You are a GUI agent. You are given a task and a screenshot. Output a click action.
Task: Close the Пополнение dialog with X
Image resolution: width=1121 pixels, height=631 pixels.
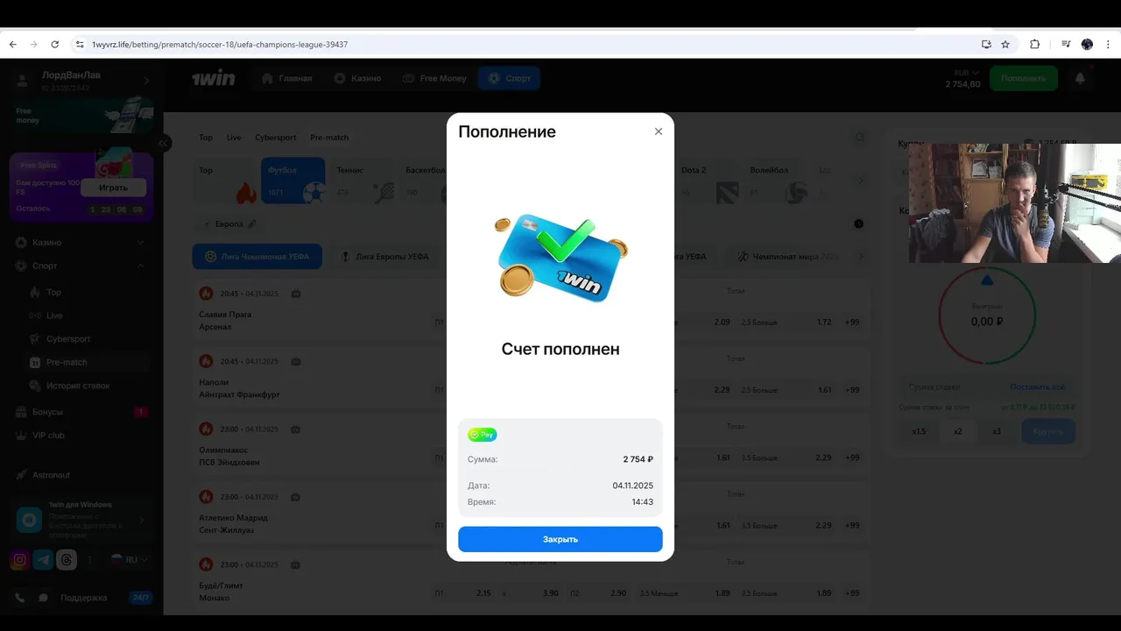[x=659, y=131]
